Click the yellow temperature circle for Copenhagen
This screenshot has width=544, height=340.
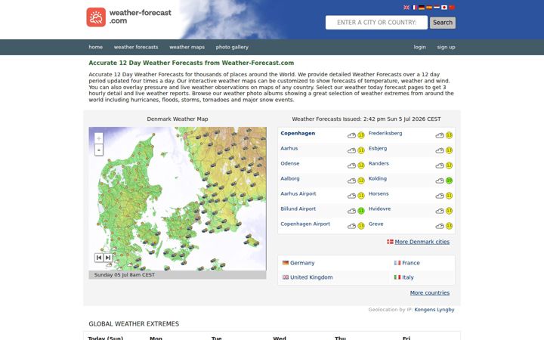tap(361, 135)
